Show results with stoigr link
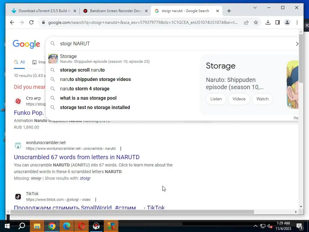The image size is (309, 232). coord(85,178)
